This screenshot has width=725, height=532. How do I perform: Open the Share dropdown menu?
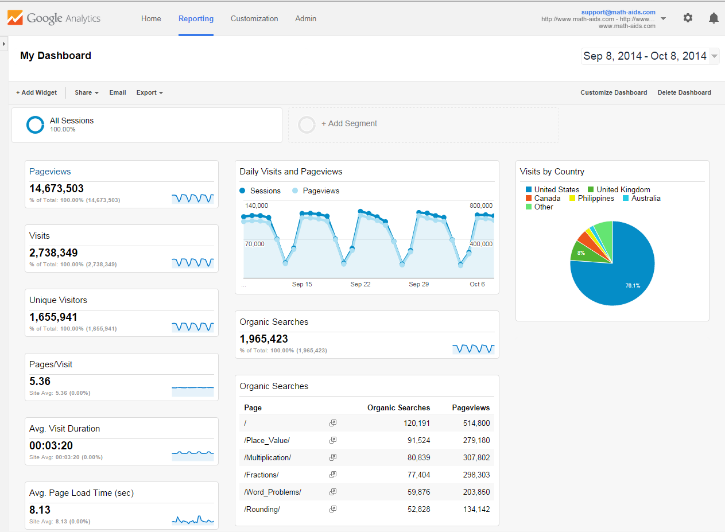[87, 92]
